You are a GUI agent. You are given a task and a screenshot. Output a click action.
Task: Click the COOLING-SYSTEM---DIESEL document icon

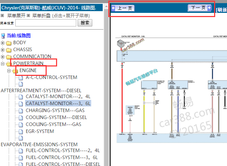click(x=21, y=118)
